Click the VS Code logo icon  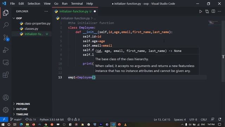[4, 4]
